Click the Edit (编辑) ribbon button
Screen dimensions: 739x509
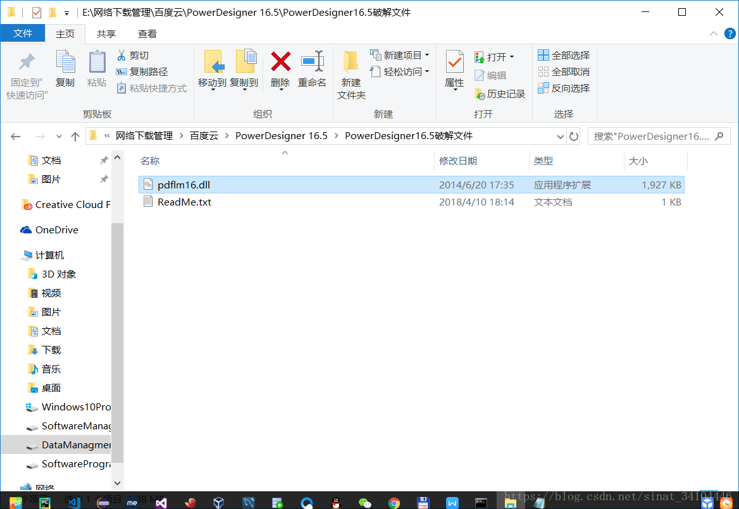(490, 75)
